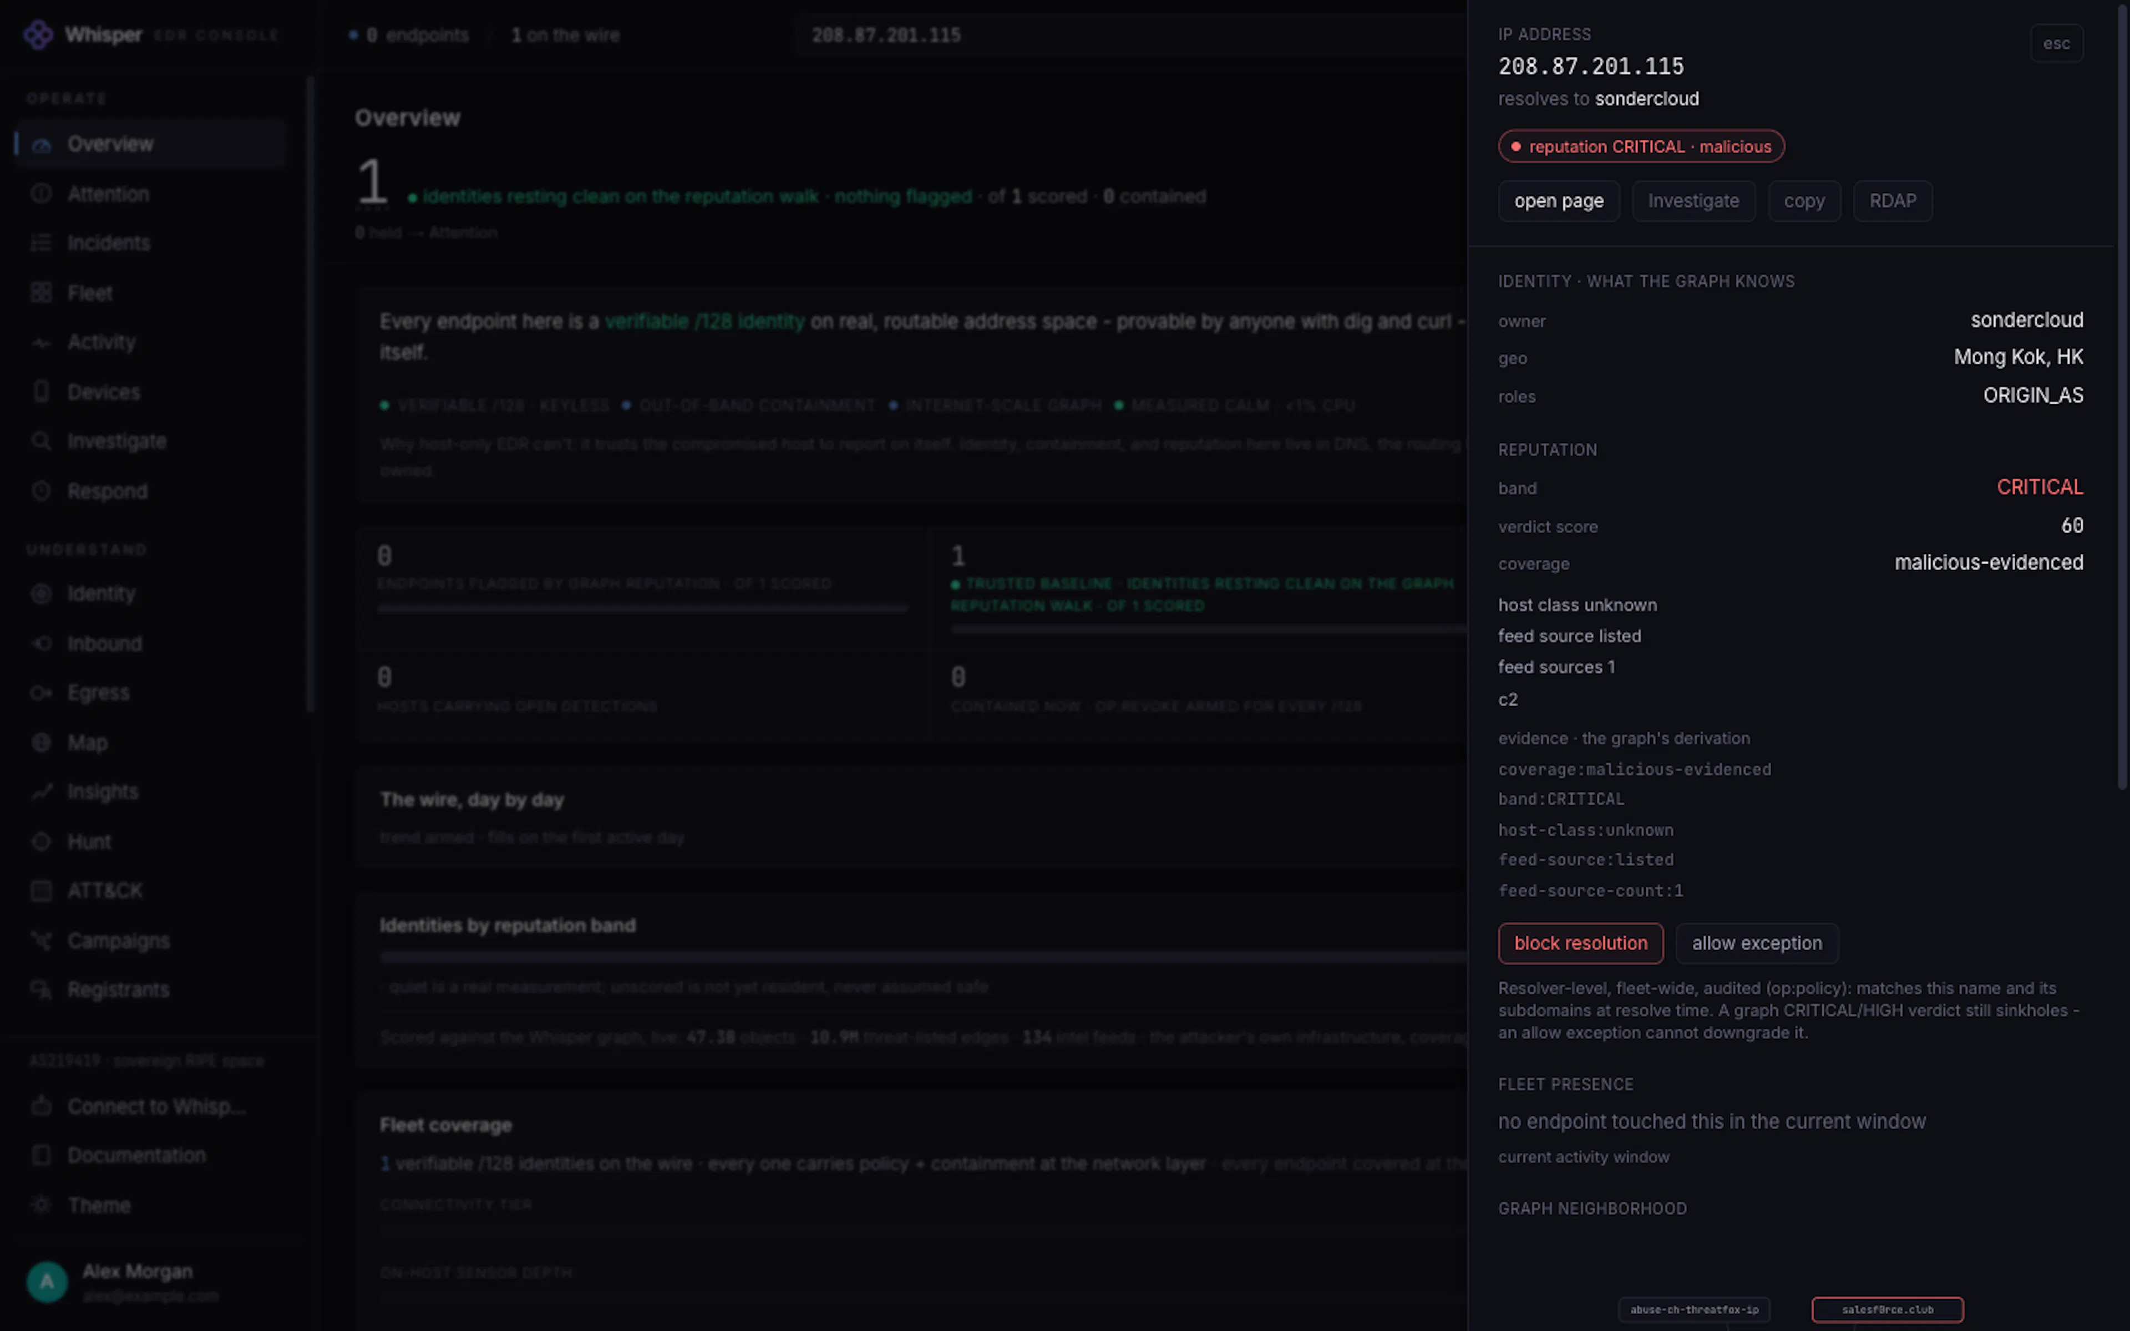This screenshot has width=2130, height=1331.
Task: Click the sidebar scrollbar
Action: tap(310, 394)
